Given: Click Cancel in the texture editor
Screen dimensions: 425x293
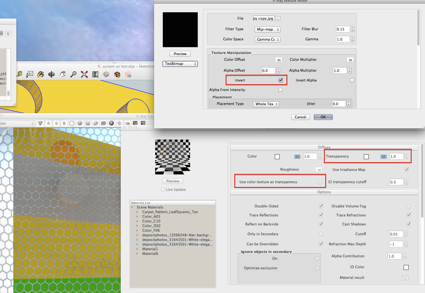Looking at the screenshot, I should [300, 117].
